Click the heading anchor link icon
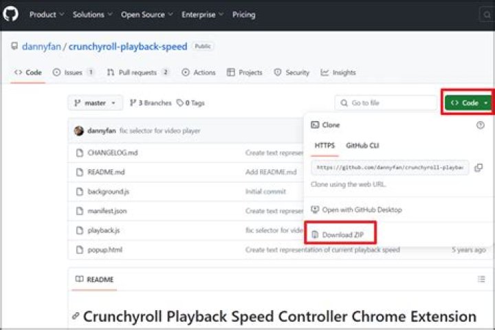The height and width of the screenshot is (330, 495). [x=76, y=316]
